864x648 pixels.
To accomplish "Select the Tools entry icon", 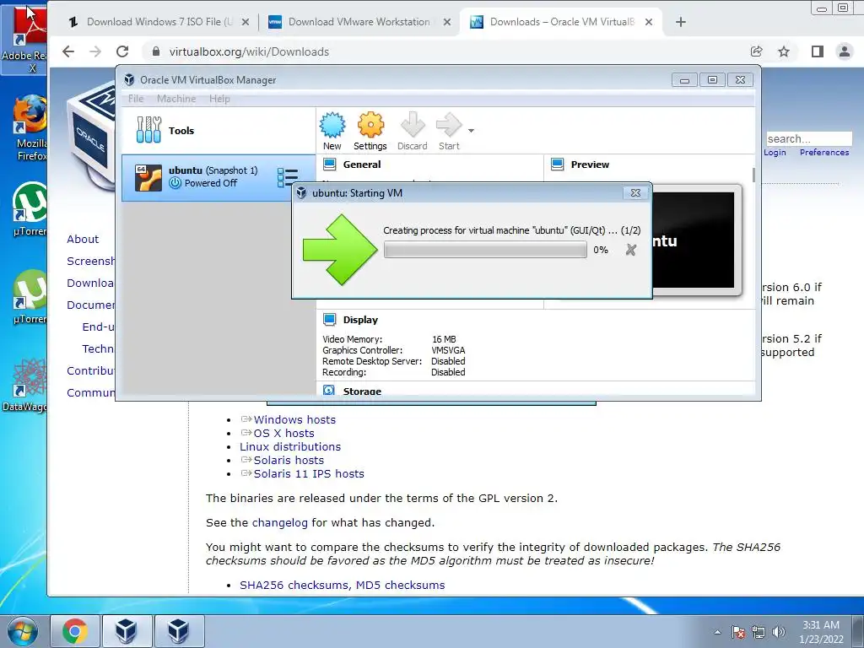I will click(148, 130).
